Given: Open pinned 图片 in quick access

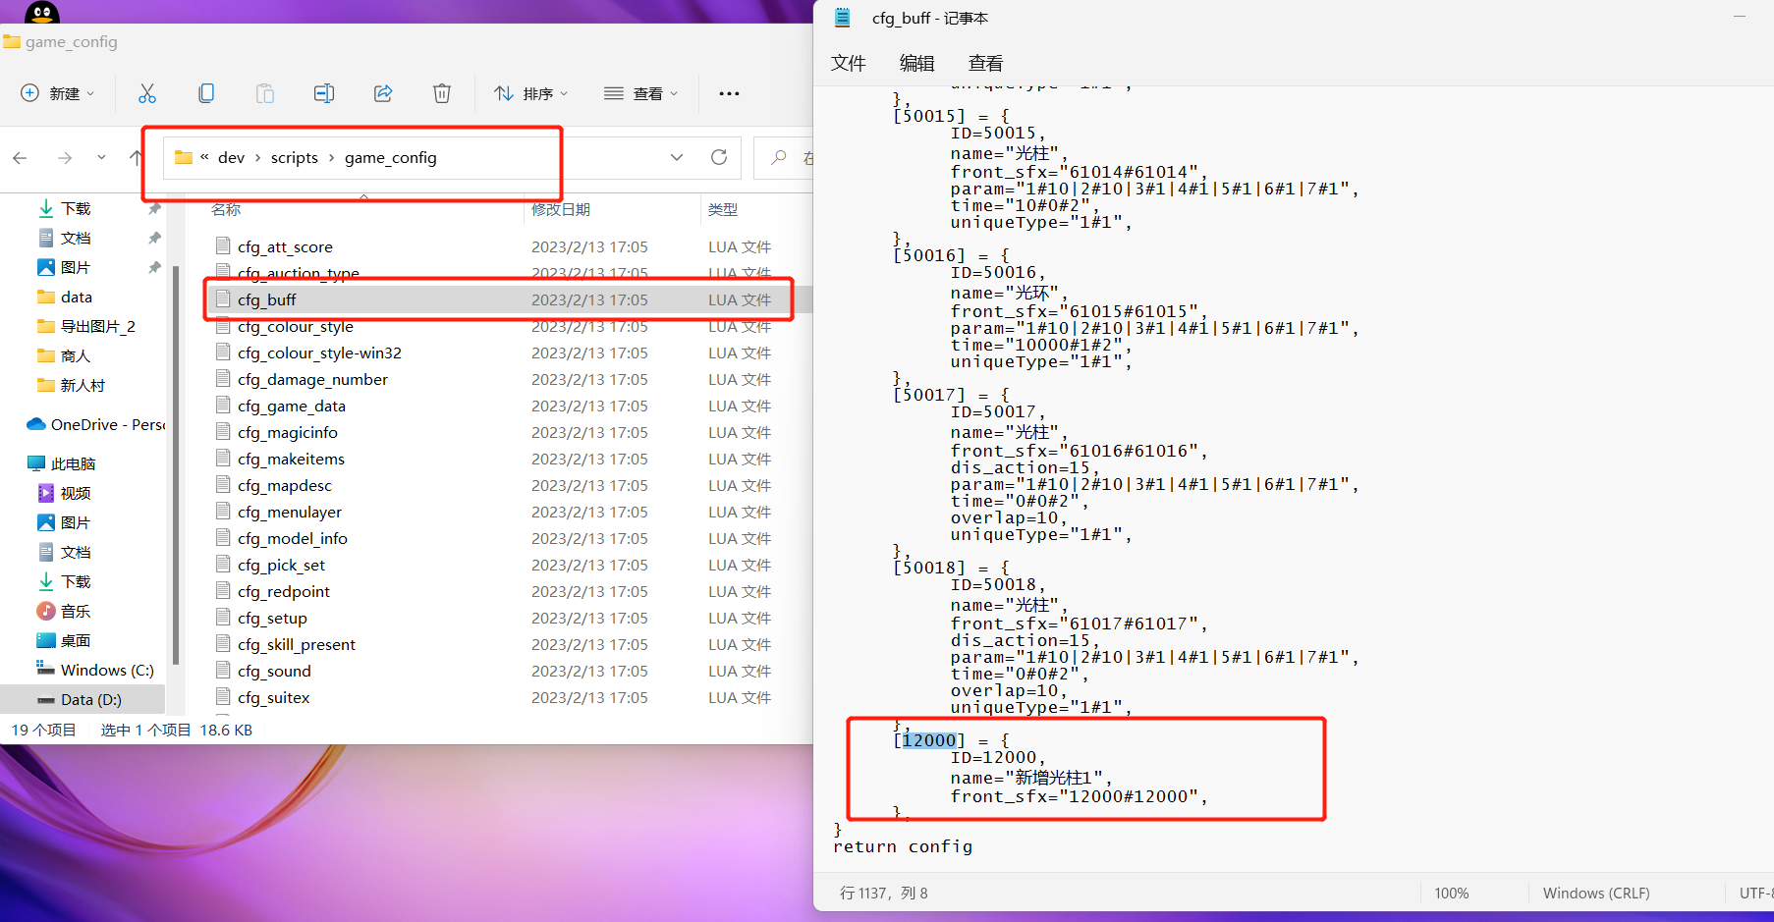Looking at the screenshot, I should [76, 267].
